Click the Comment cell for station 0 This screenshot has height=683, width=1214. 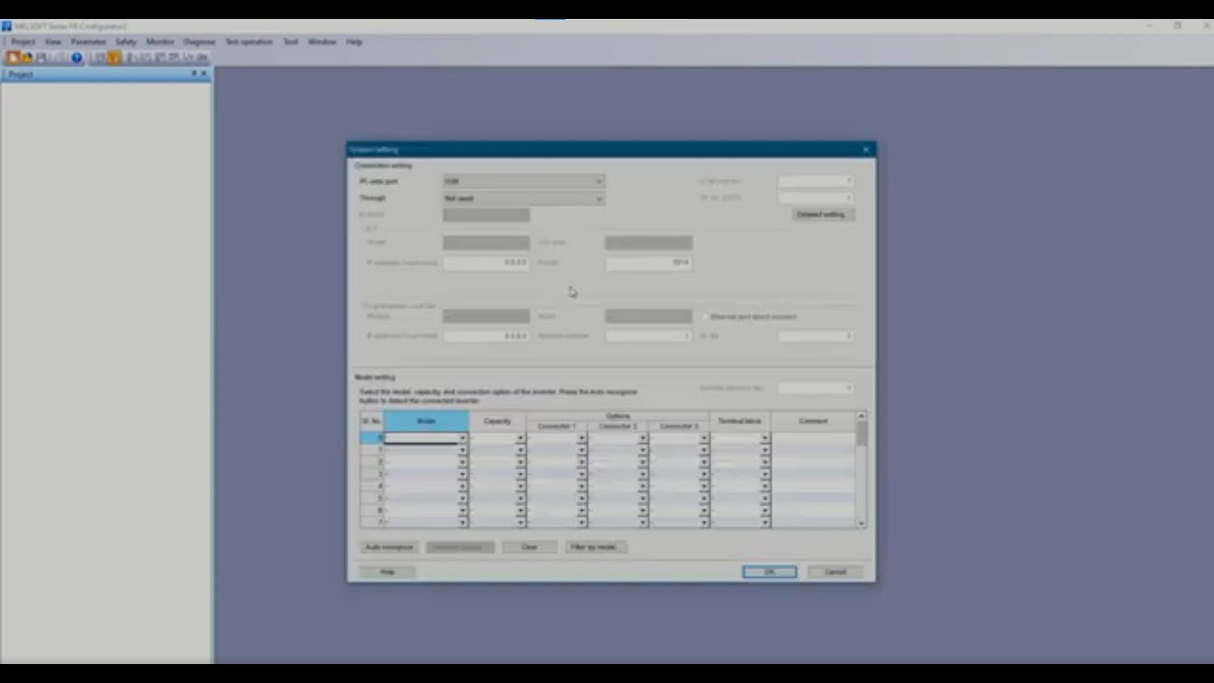813,438
